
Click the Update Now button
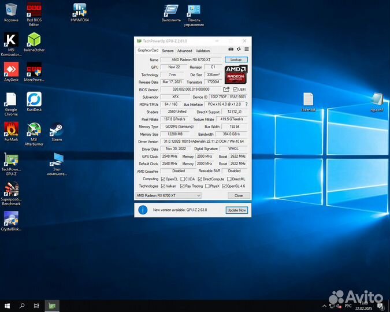point(236,210)
